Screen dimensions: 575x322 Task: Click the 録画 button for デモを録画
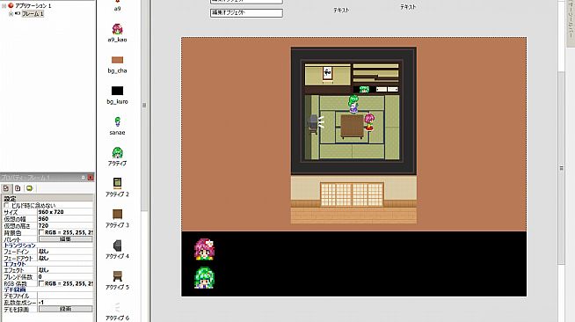pyautogui.click(x=66, y=309)
